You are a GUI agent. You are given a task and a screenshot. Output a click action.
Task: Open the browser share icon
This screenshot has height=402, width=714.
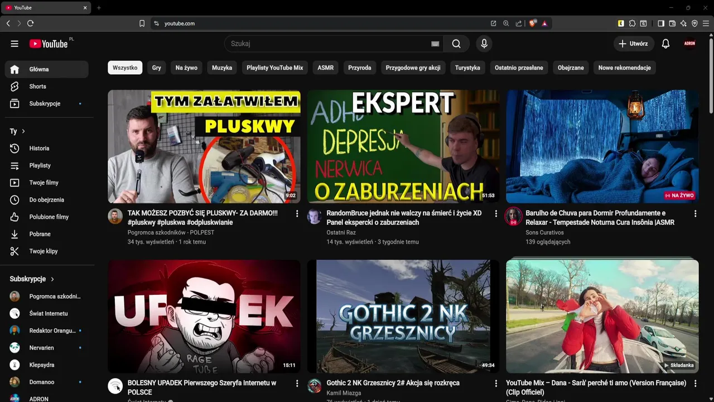click(519, 23)
